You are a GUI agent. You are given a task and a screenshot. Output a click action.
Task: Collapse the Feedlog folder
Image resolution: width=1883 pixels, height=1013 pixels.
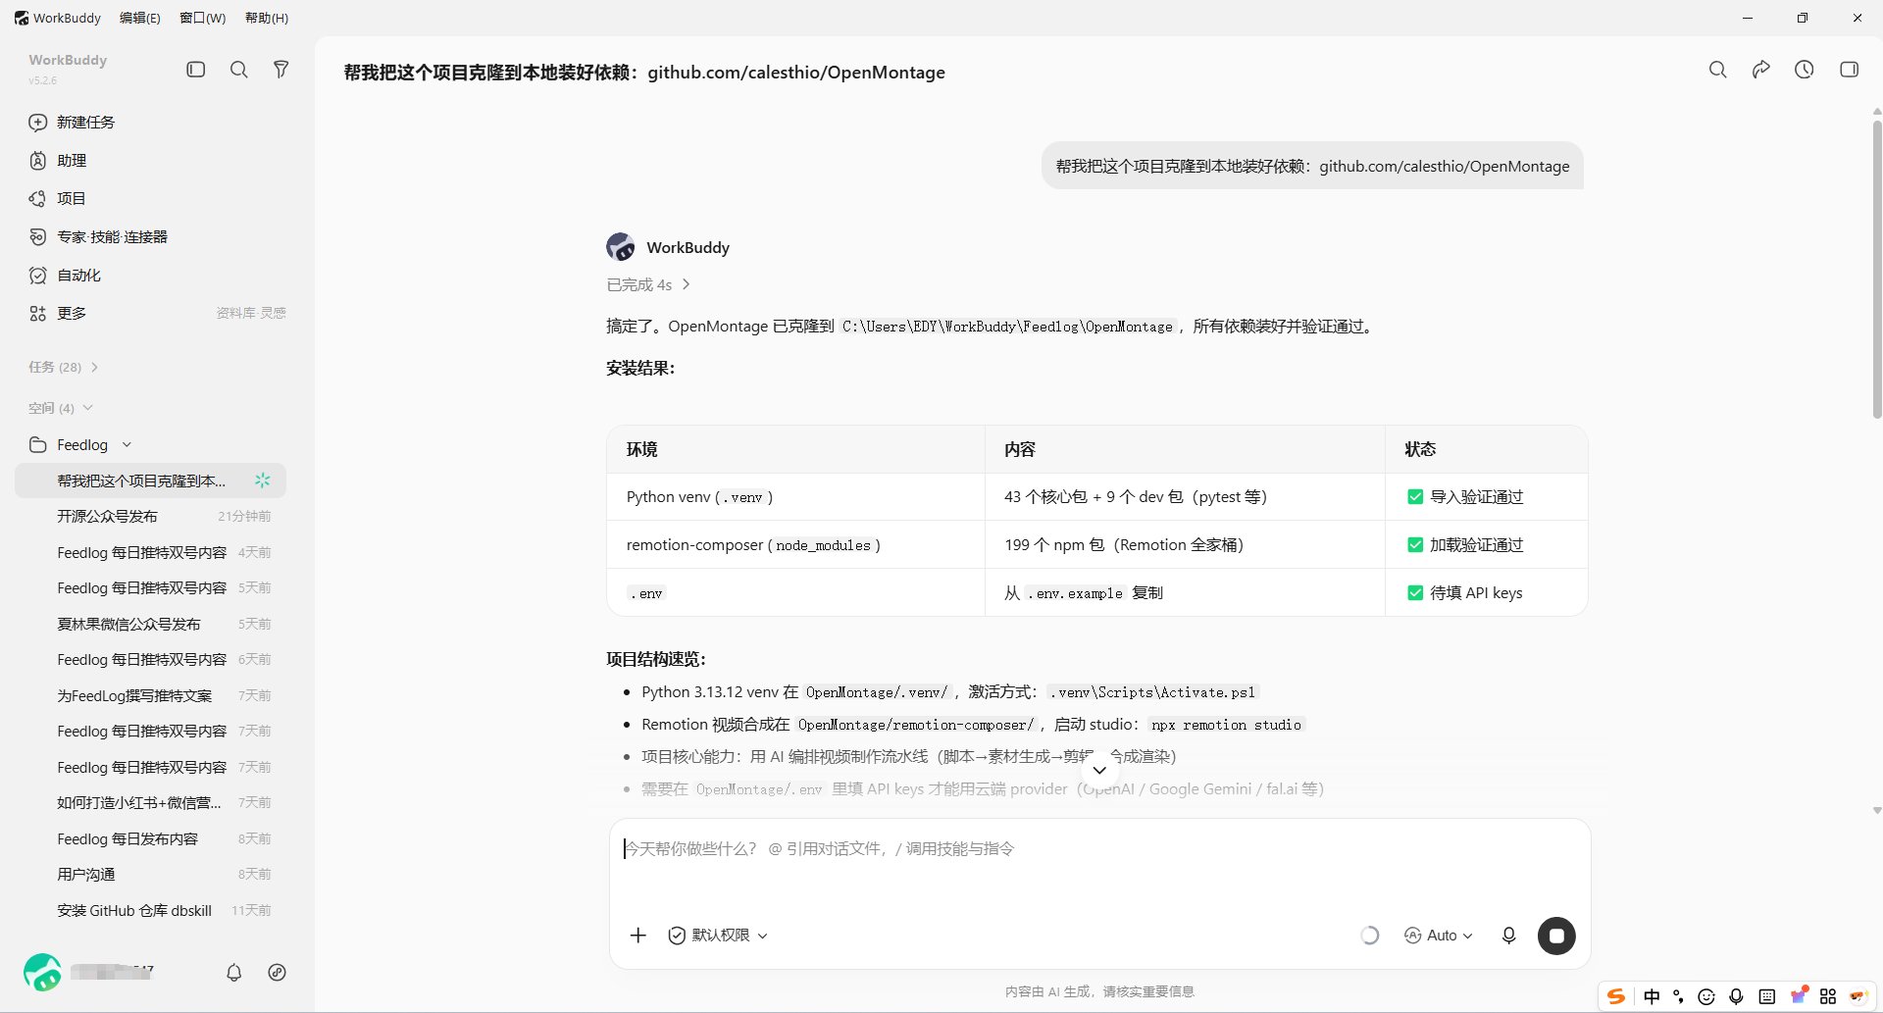pyautogui.click(x=80, y=444)
